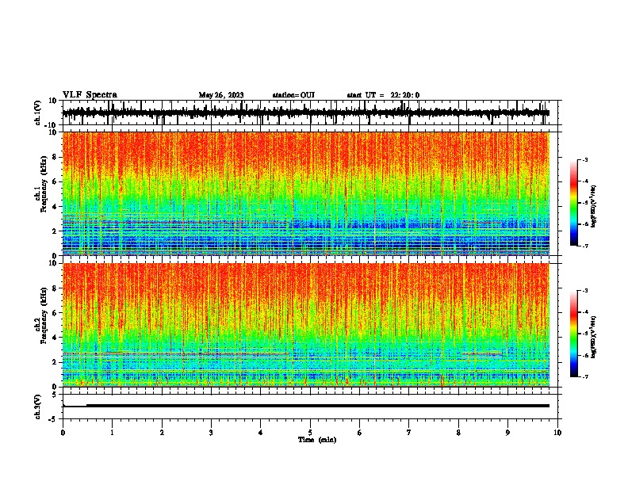628x485 pixels.
Task: Click the "Time (min)" axis label
Action: 317,440
